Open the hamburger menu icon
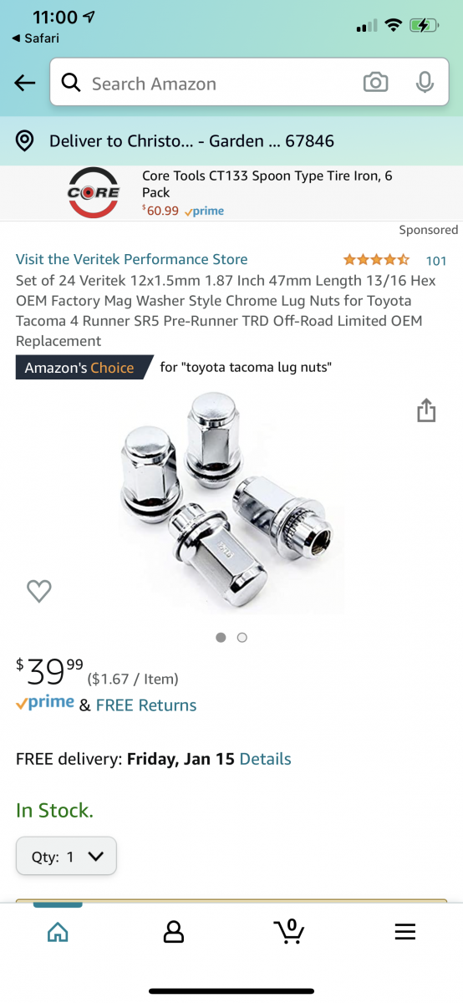Image resolution: width=463 pixels, height=1003 pixels. pos(405,932)
